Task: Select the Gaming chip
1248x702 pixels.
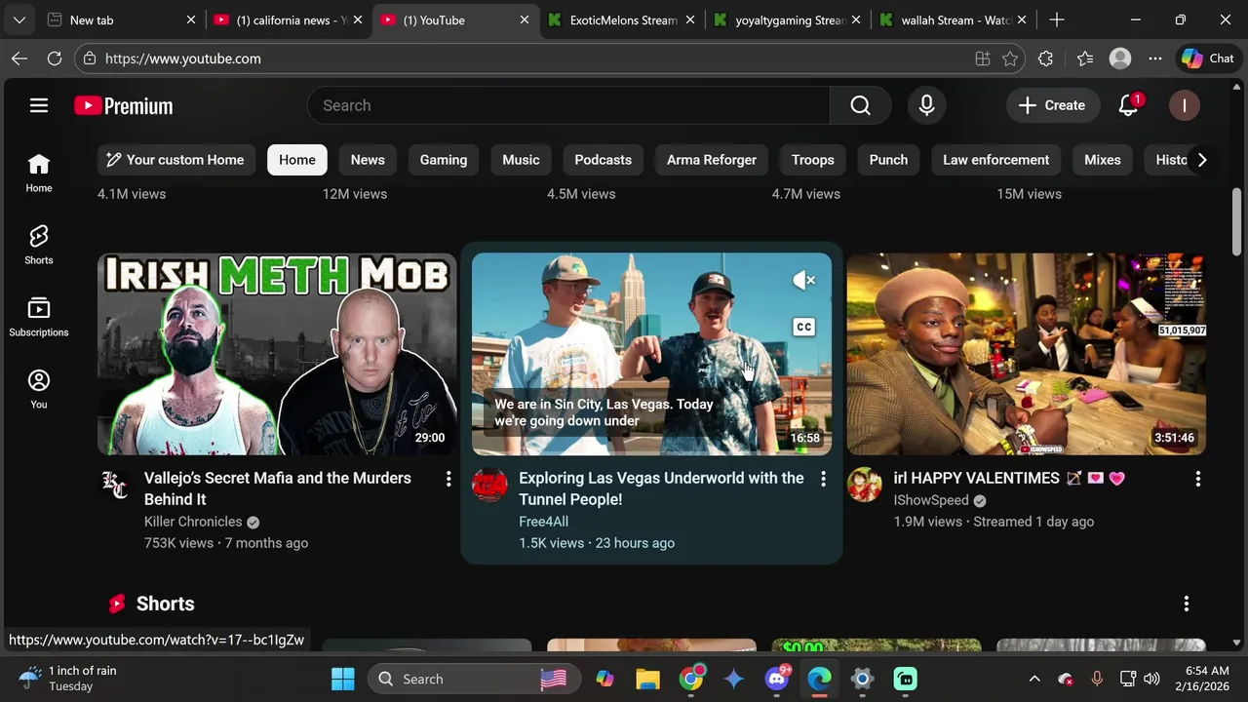Action: coord(444,160)
